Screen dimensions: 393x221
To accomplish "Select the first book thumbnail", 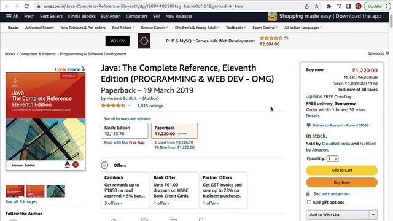I will 15,191.
